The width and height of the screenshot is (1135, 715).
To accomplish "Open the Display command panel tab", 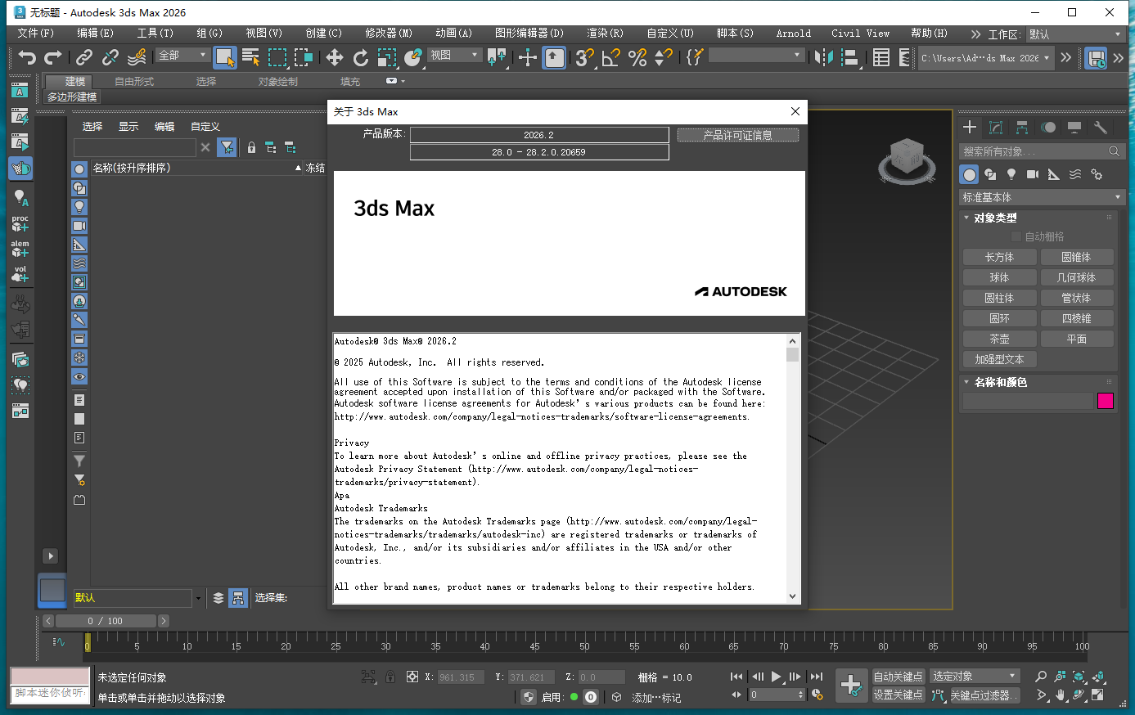I will [x=1074, y=127].
